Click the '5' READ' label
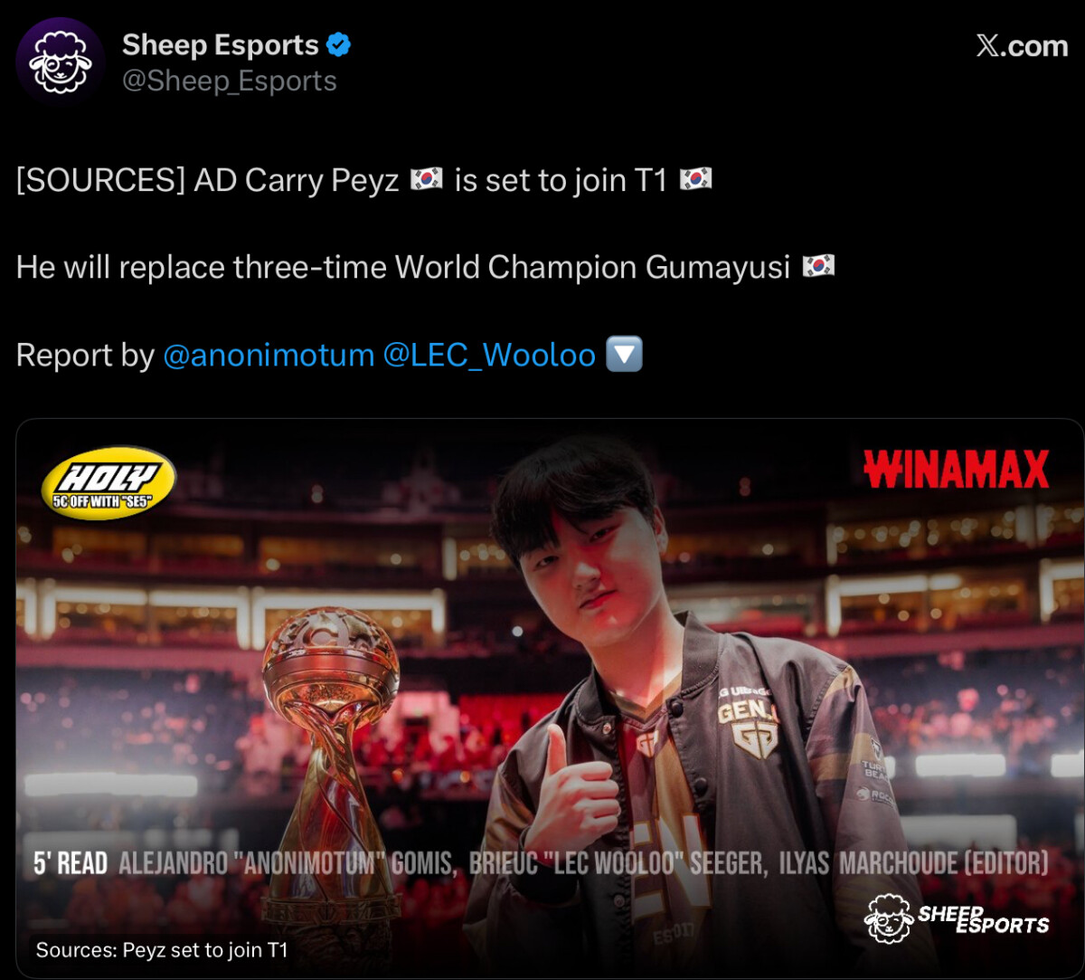This screenshot has height=980, width=1085. coord(71,863)
